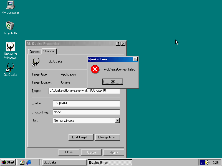This screenshot has width=222, height=166.
Task: Switch to the General tab
Action: [35, 52]
